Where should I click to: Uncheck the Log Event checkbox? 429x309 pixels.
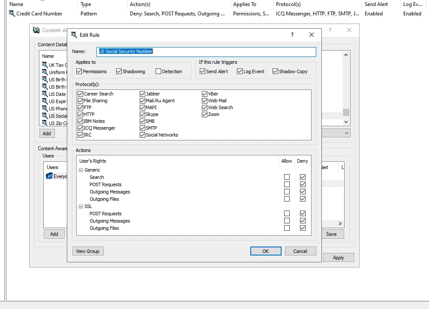[x=240, y=71]
